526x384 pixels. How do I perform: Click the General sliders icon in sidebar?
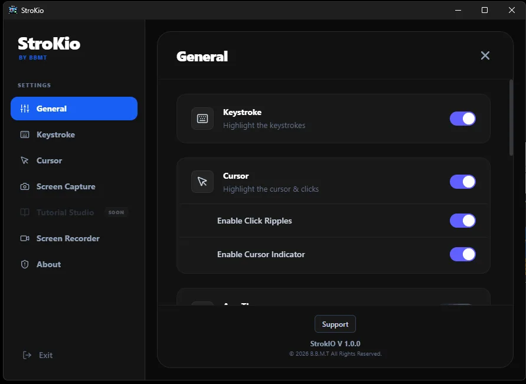tap(25, 109)
